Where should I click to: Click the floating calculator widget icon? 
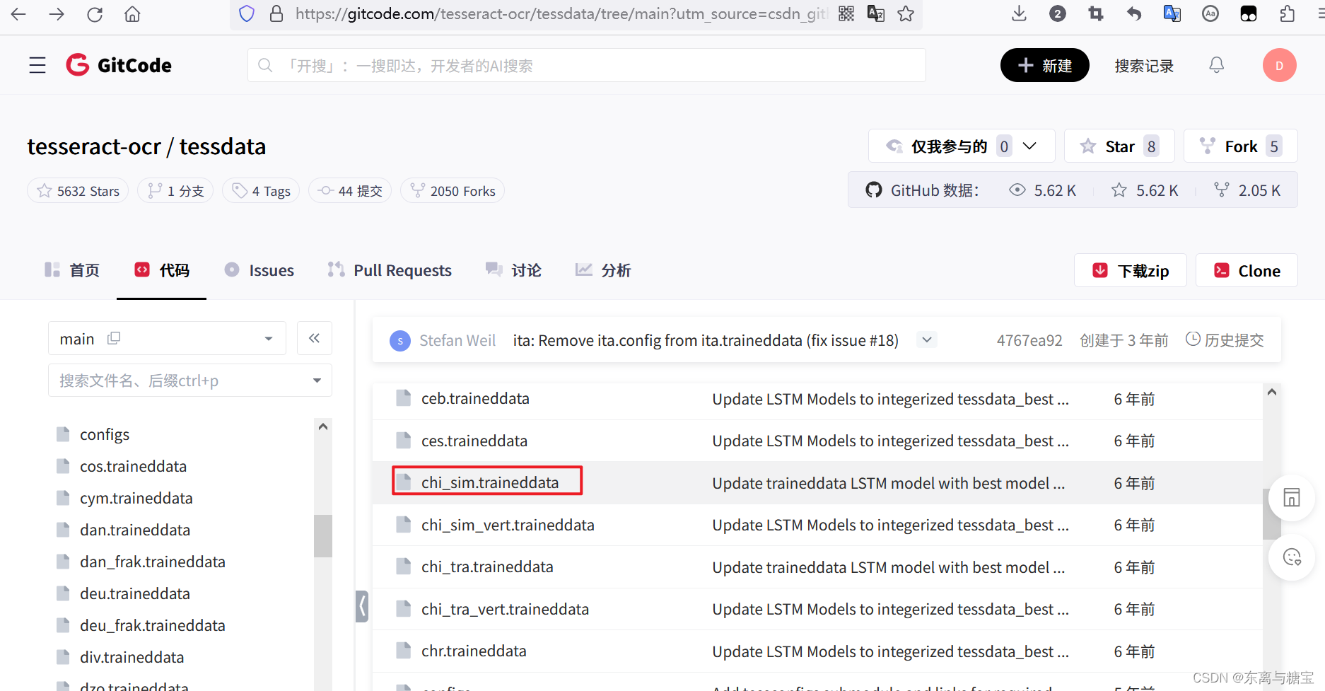(x=1292, y=497)
